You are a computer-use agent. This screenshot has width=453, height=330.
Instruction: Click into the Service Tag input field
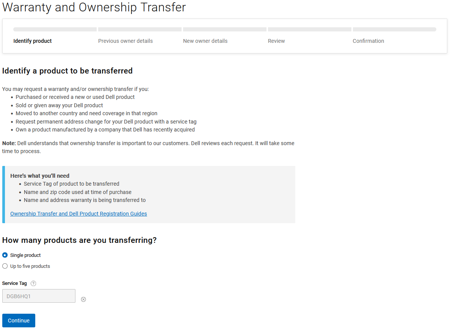pyautogui.click(x=39, y=296)
